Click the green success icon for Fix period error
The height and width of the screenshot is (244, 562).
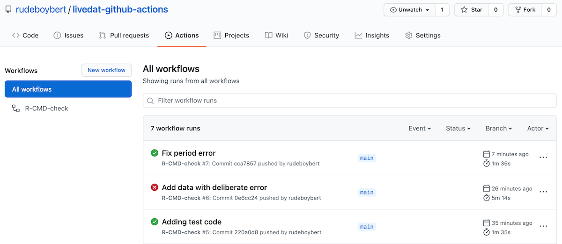tap(154, 153)
